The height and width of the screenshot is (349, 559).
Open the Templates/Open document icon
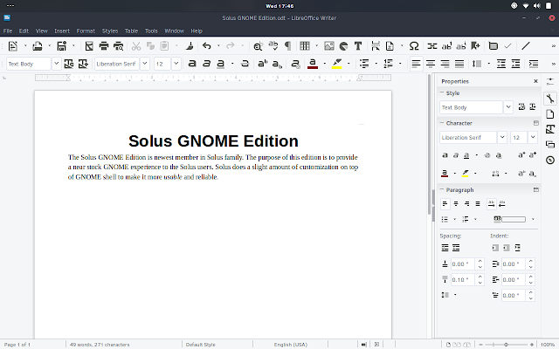(x=37, y=46)
